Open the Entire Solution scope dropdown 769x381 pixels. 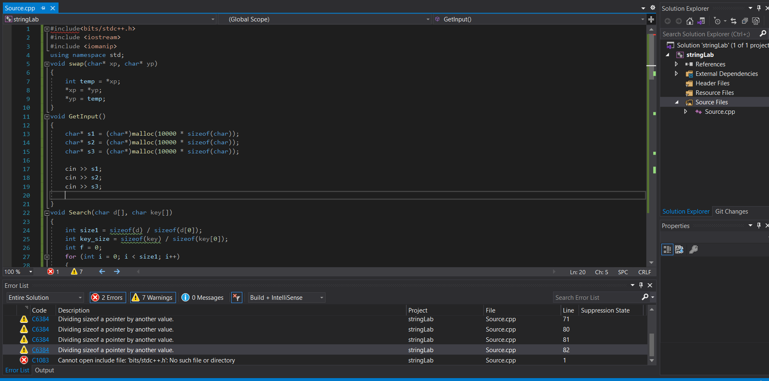click(45, 298)
